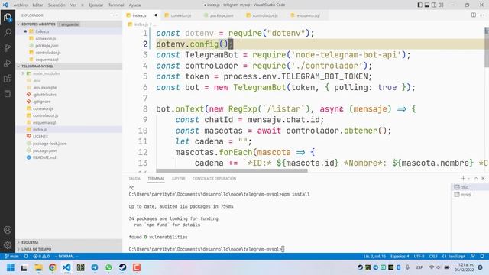Open Google Chrome from the taskbar

pos(53,267)
